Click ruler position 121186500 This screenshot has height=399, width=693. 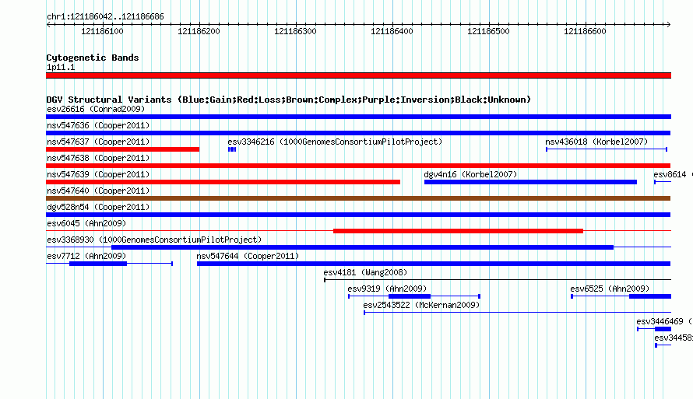(x=488, y=31)
